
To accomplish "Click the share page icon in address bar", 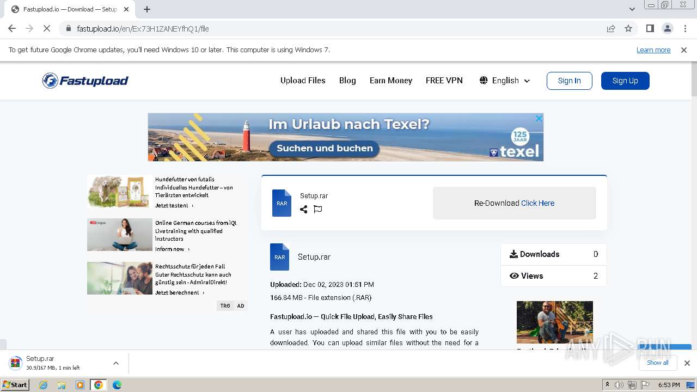I will click(x=611, y=28).
